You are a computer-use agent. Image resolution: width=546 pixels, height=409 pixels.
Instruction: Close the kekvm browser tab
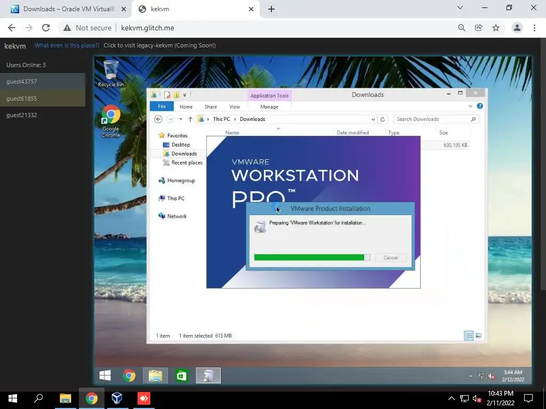[251, 9]
